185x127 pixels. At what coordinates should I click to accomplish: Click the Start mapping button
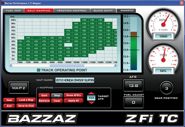[44, 95]
